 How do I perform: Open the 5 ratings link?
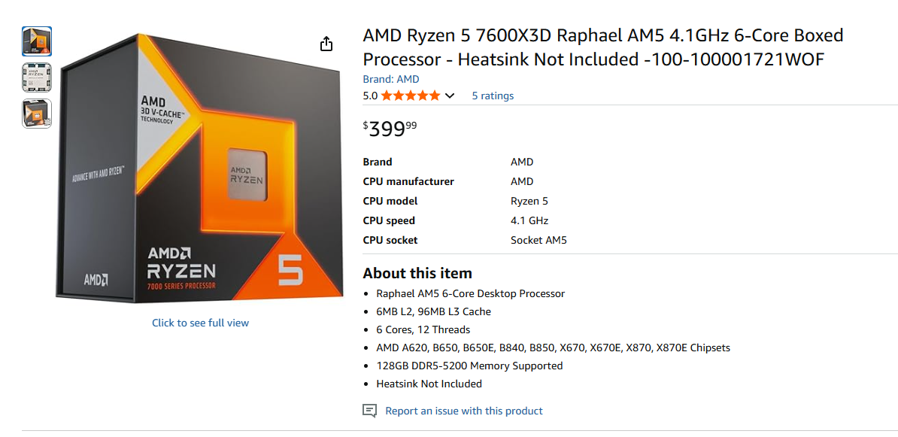(x=492, y=96)
